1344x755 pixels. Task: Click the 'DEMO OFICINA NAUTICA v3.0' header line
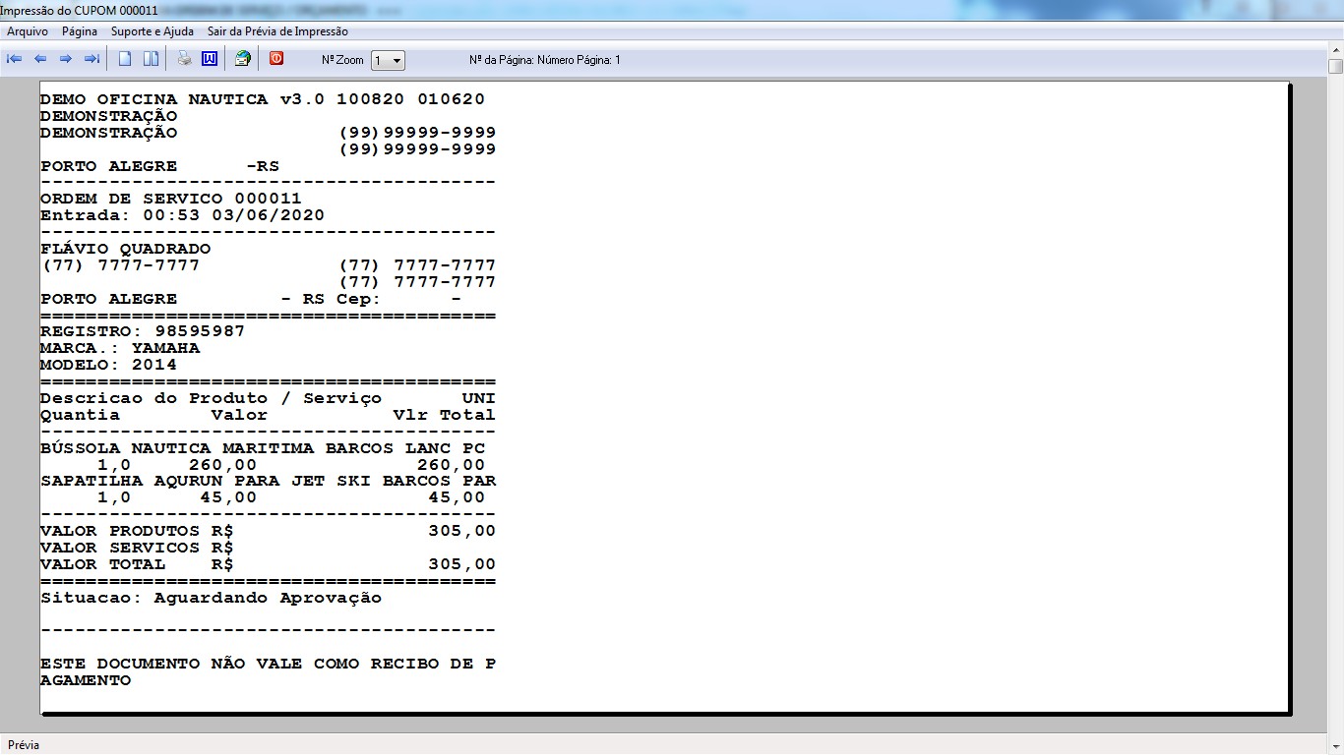(263, 99)
